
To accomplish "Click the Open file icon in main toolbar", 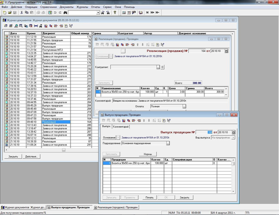I will click(10, 13).
